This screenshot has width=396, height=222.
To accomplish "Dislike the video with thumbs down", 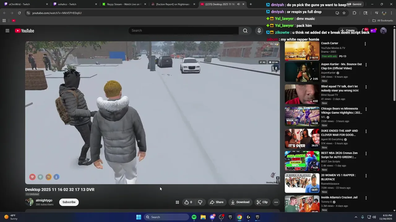I will [x=200, y=202].
